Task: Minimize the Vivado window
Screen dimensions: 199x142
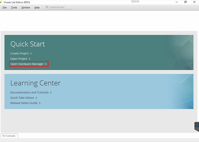Action: 176,2
